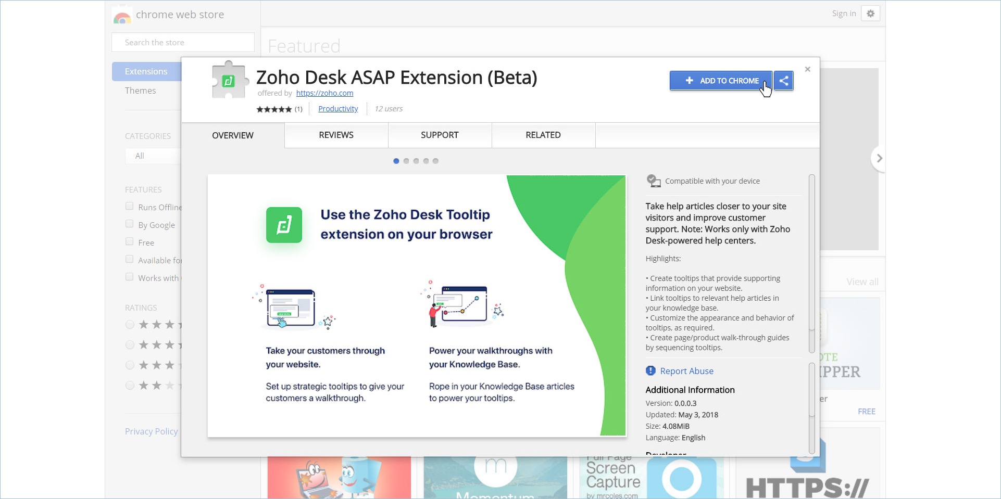Click the FREE label in the background
This screenshot has width=1001, height=499.
(x=867, y=412)
